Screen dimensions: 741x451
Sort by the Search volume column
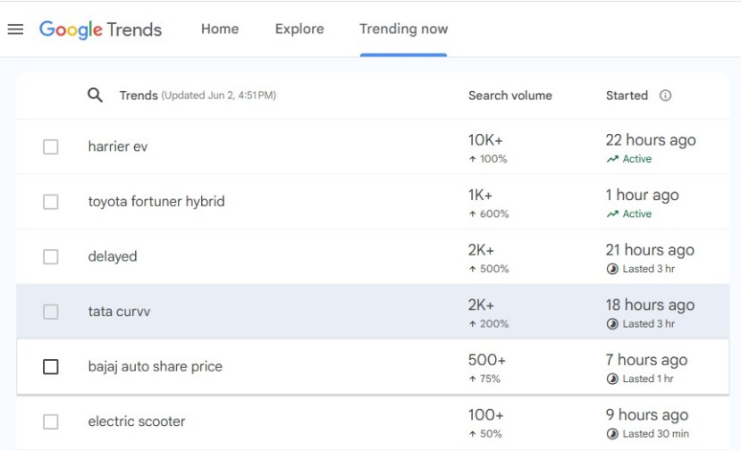click(x=509, y=96)
